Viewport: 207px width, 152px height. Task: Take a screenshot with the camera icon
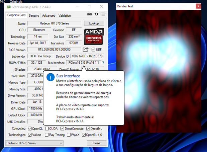(89, 14)
